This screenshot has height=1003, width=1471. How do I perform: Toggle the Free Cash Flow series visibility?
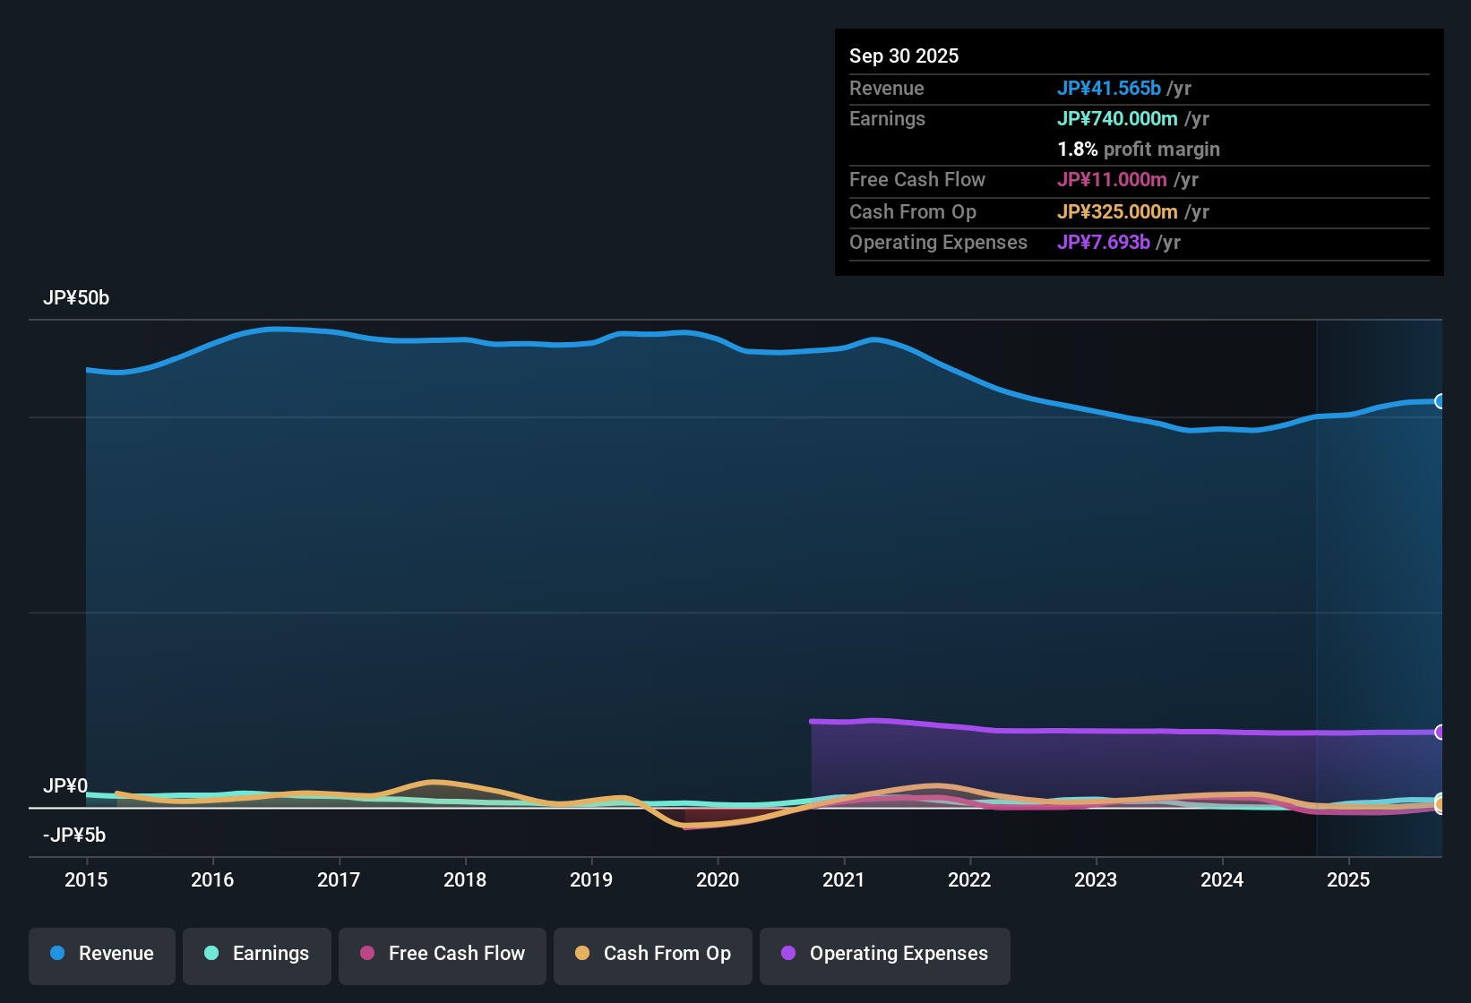tap(442, 956)
